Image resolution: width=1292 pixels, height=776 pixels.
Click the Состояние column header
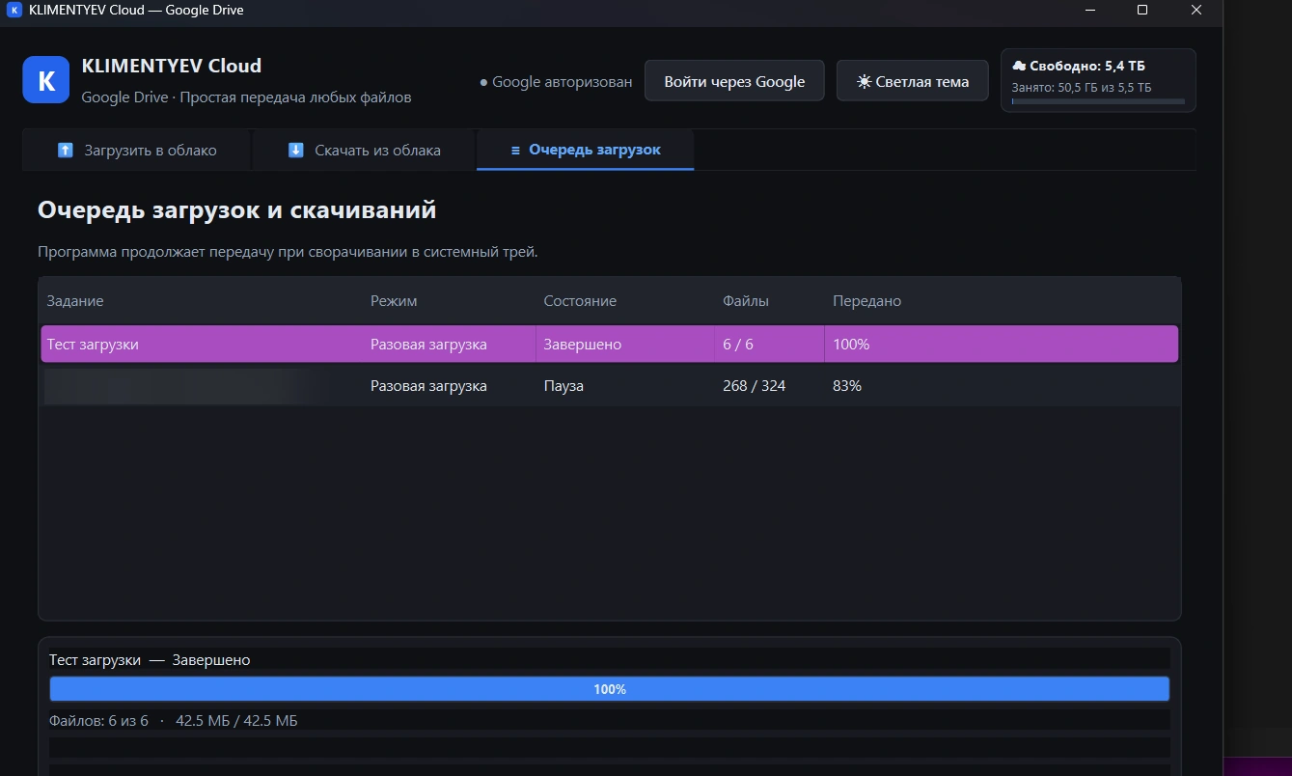click(x=580, y=301)
